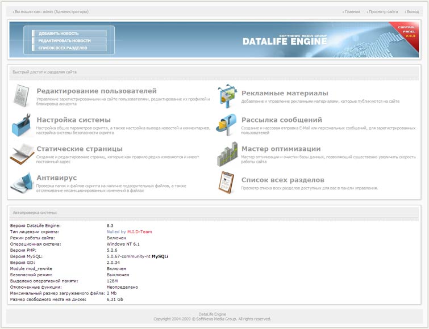Click the antivirus section icon
This screenshot has height=329, width=429.
22,183
